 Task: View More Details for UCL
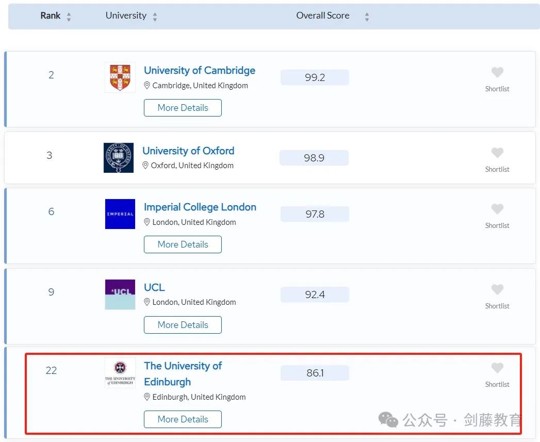[x=183, y=325]
